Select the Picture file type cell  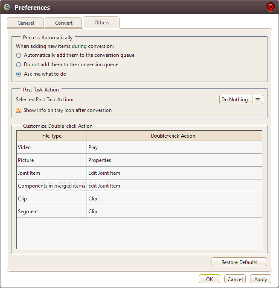[52, 160]
